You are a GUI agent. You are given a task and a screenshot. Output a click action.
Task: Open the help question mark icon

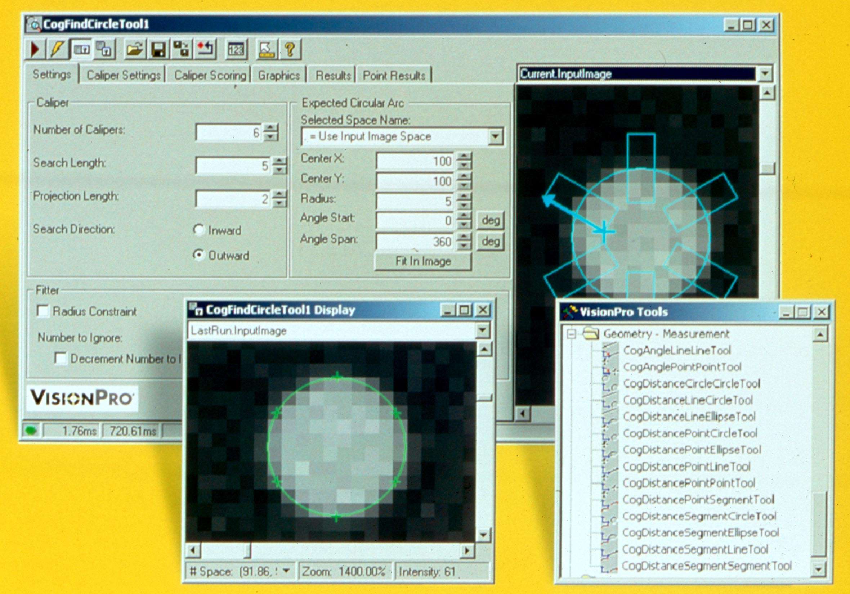[x=291, y=49]
